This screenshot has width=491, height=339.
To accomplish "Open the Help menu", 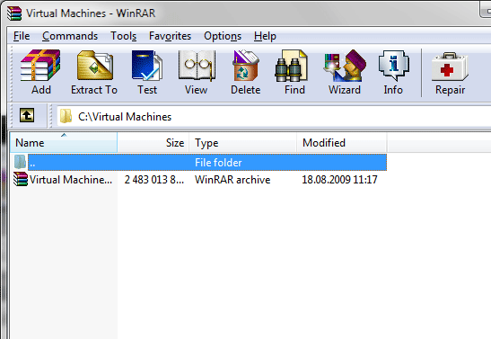I will tap(265, 36).
